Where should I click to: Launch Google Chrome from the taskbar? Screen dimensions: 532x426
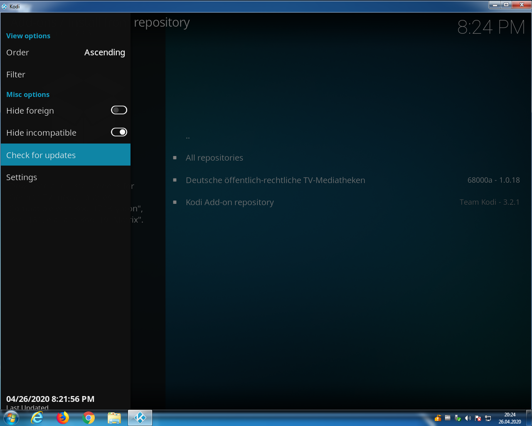89,418
